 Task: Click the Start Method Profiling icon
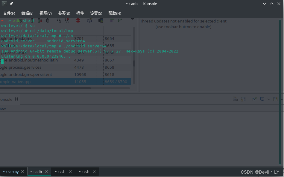[x=67, y=20]
